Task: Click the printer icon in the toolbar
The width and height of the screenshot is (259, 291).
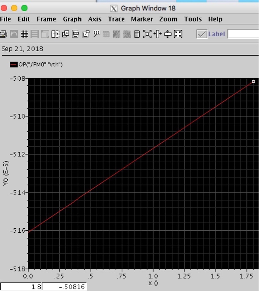Action: (x=3, y=34)
